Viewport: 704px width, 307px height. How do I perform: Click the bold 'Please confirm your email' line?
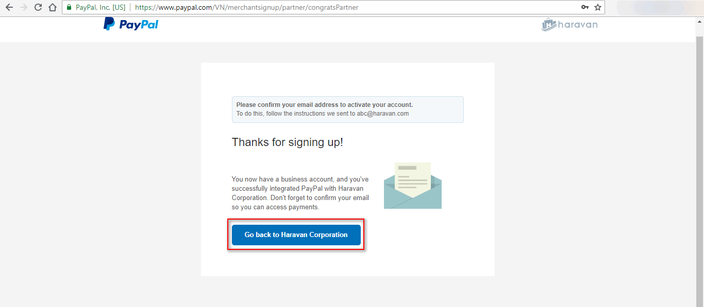325,105
